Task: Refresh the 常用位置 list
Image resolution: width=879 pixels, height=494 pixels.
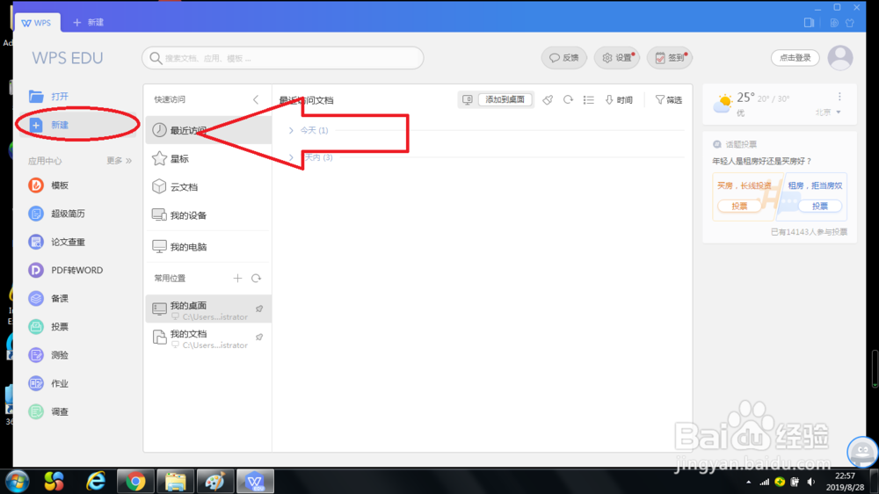Action: point(256,278)
